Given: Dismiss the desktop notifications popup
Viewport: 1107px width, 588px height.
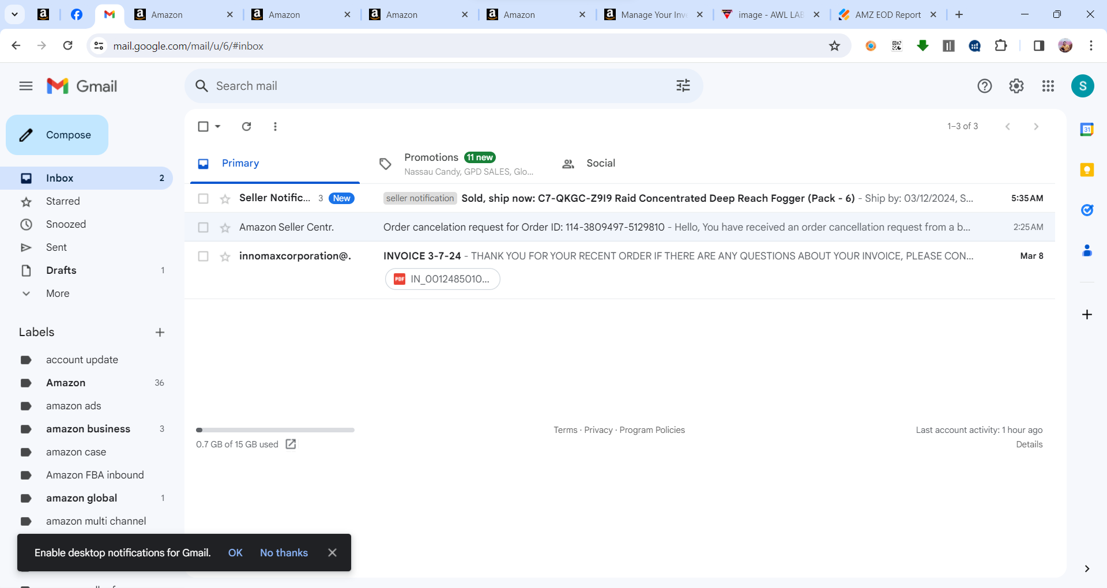Looking at the screenshot, I should (332, 552).
